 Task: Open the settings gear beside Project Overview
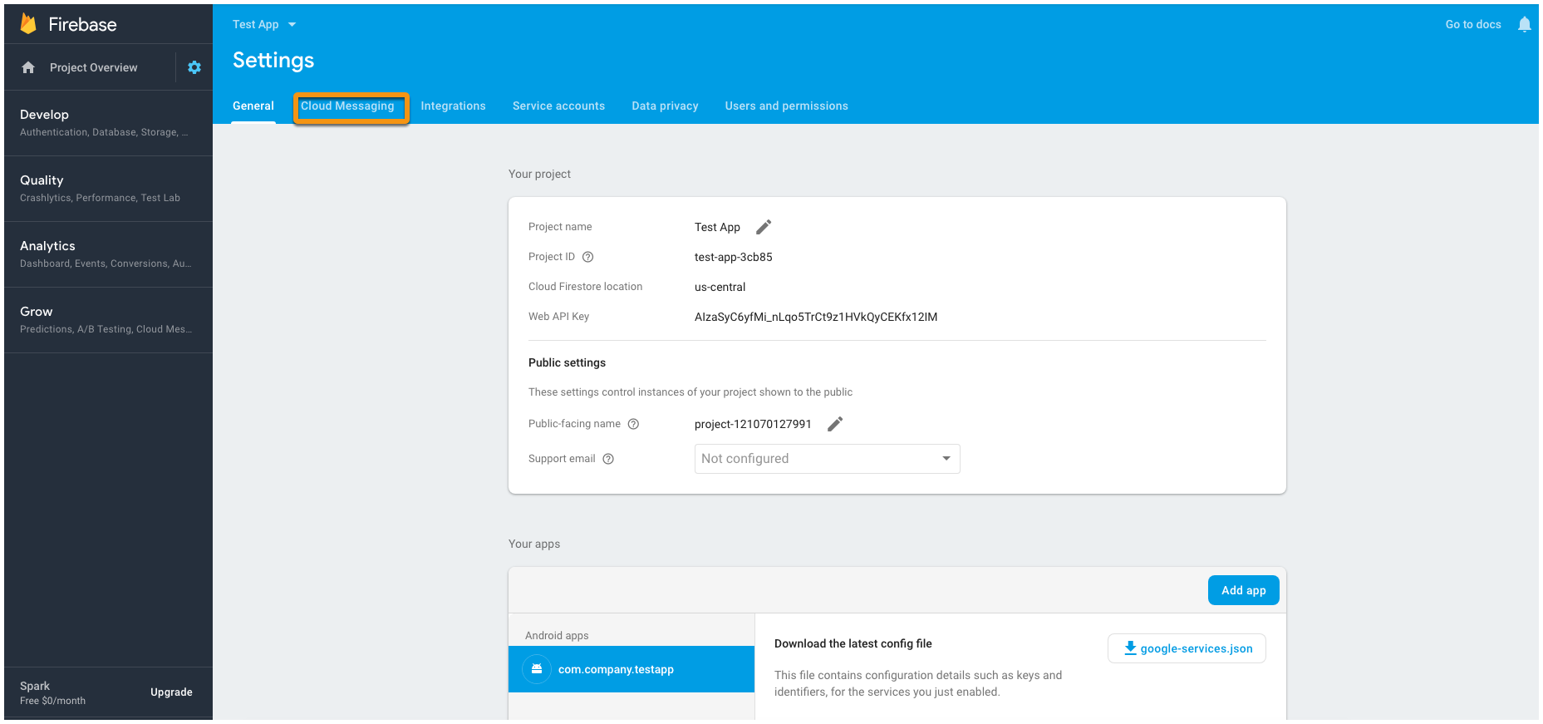pos(194,67)
